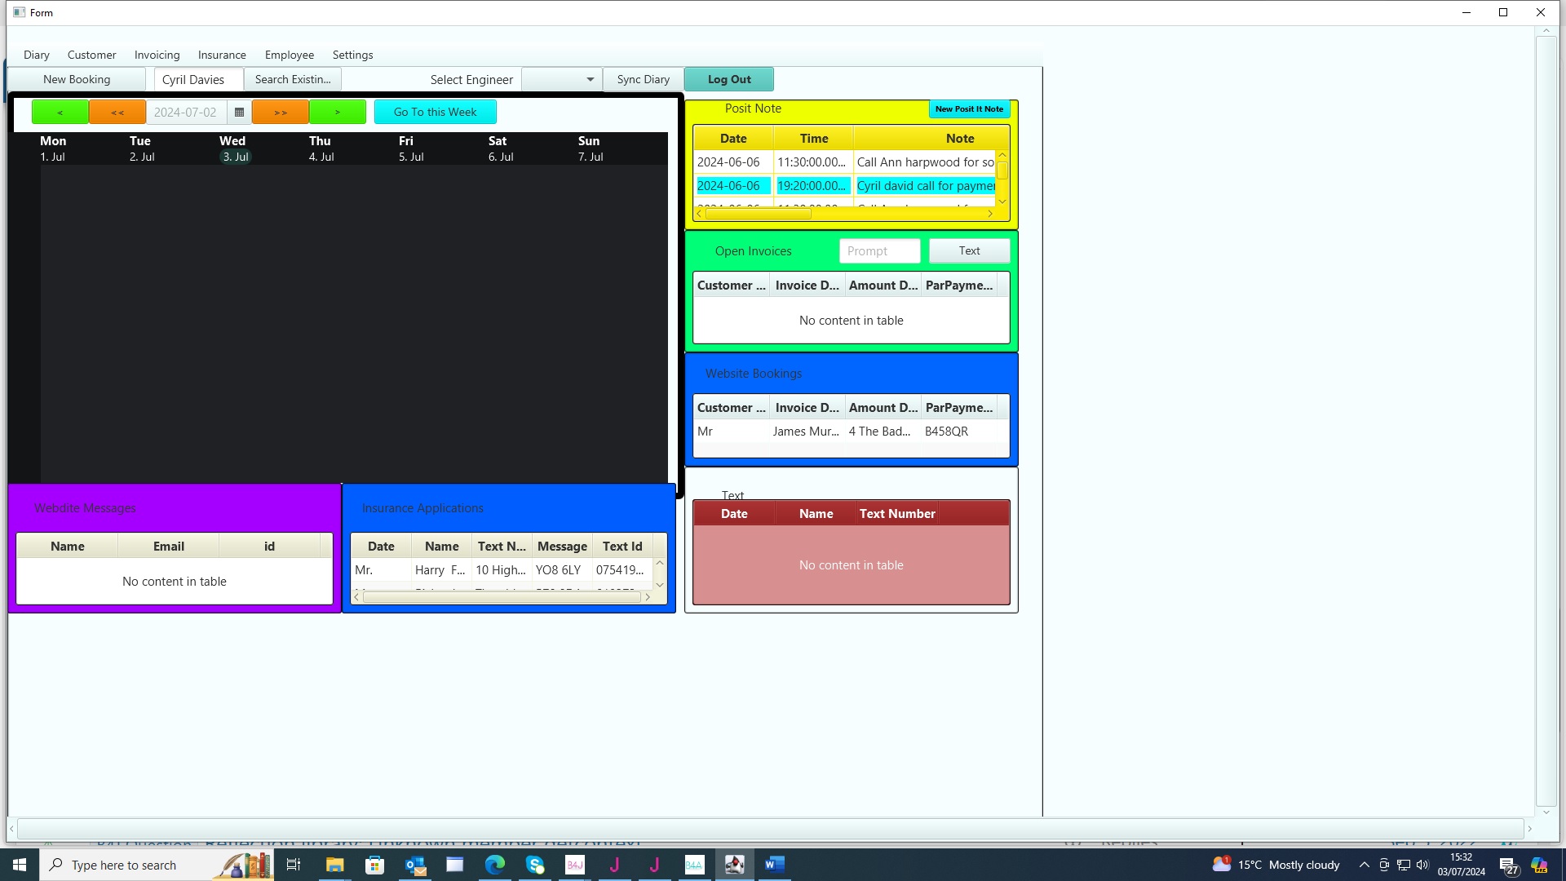Click the Prompt input field
This screenshot has height=881, width=1566.
(x=879, y=250)
